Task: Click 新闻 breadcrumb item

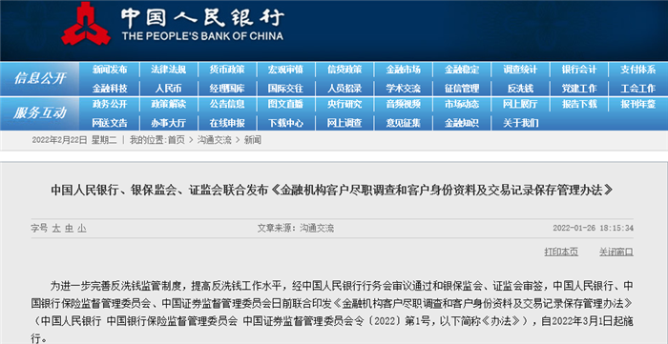Action: click(x=252, y=140)
